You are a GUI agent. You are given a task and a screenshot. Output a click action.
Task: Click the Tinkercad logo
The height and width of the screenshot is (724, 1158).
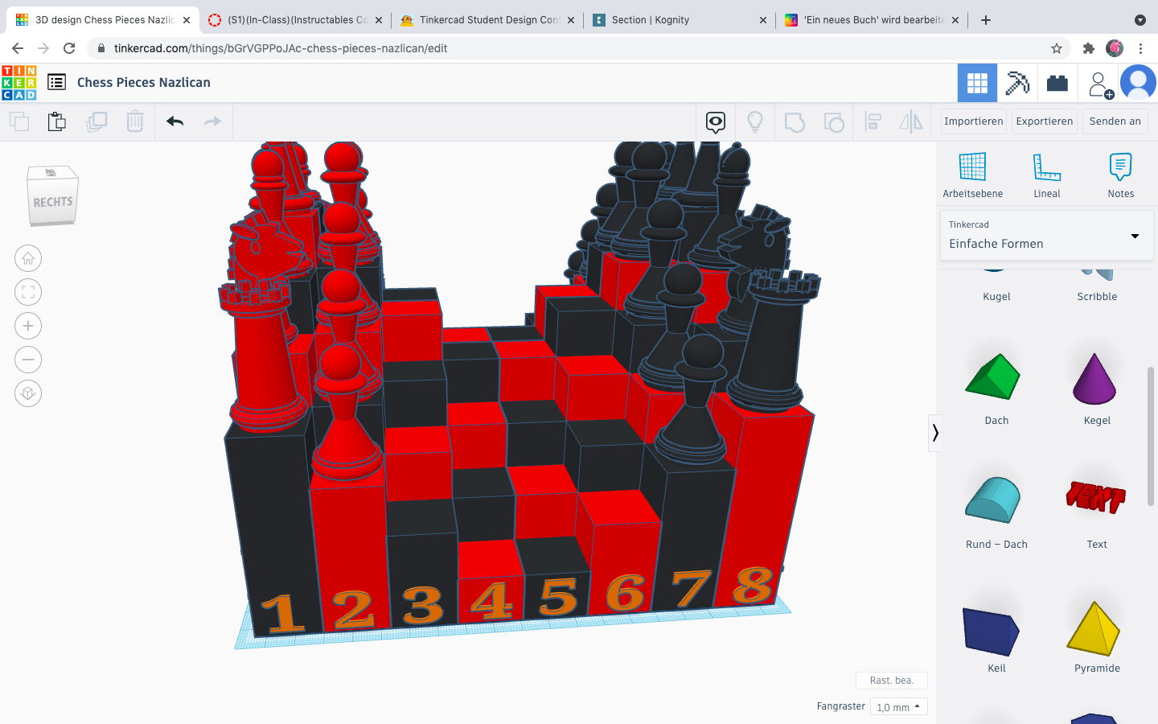pos(19,83)
